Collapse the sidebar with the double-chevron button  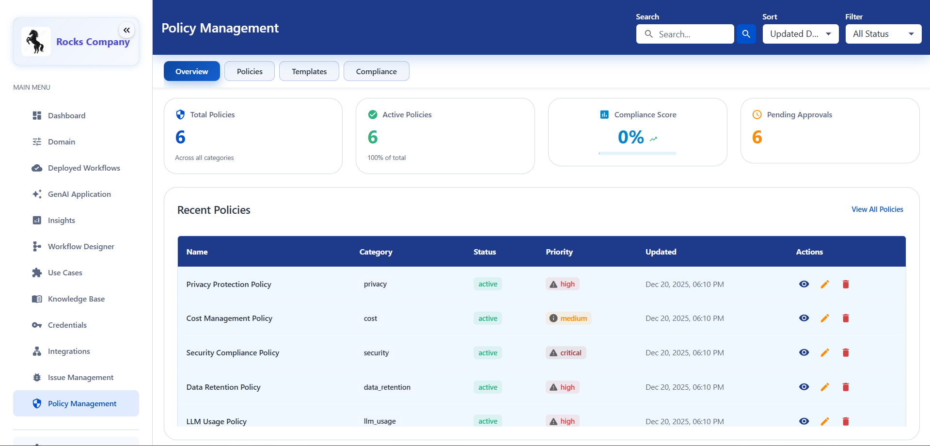tap(126, 30)
